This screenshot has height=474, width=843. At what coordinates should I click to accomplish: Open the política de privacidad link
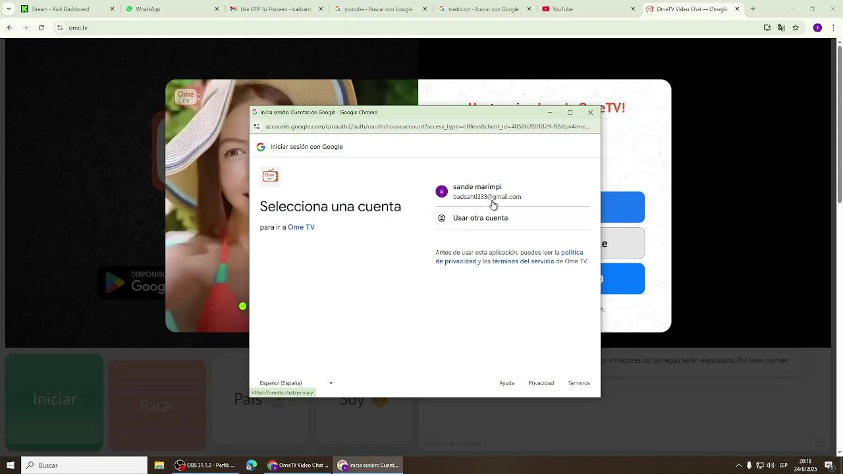coord(509,257)
